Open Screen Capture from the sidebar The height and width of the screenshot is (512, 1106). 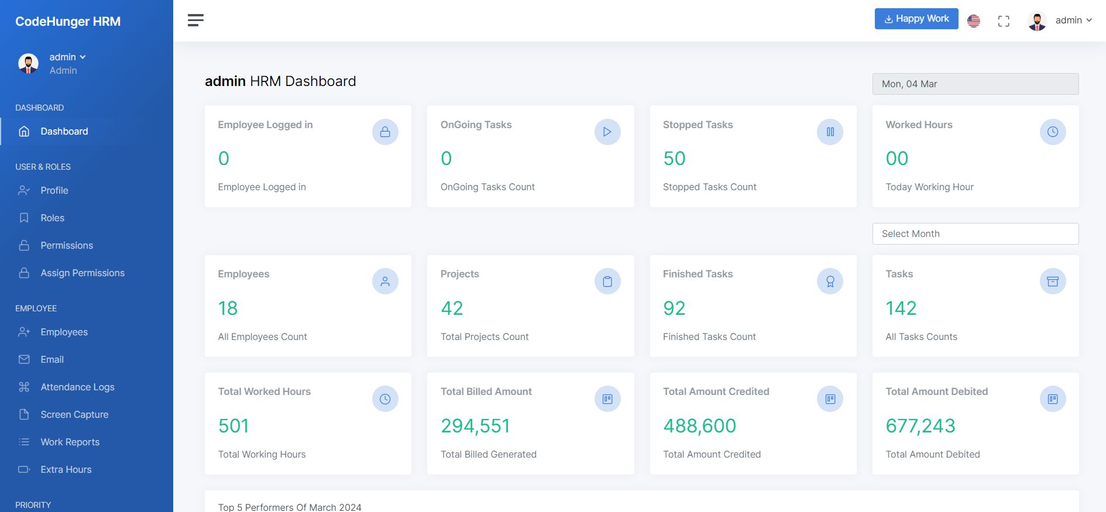point(74,414)
